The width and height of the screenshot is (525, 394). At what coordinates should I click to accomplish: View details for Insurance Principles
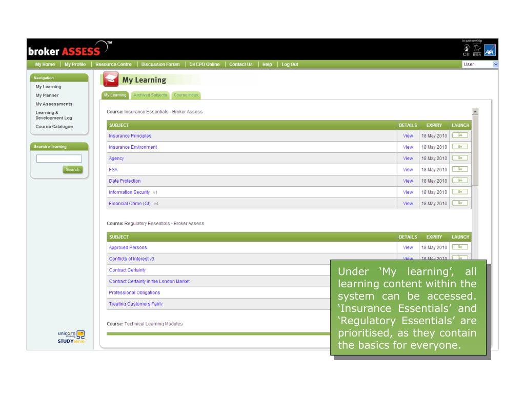tap(408, 135)
